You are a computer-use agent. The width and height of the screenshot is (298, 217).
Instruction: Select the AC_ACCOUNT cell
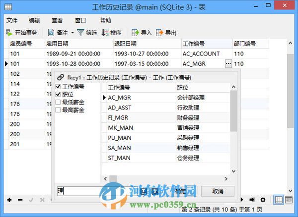[207, 54]
